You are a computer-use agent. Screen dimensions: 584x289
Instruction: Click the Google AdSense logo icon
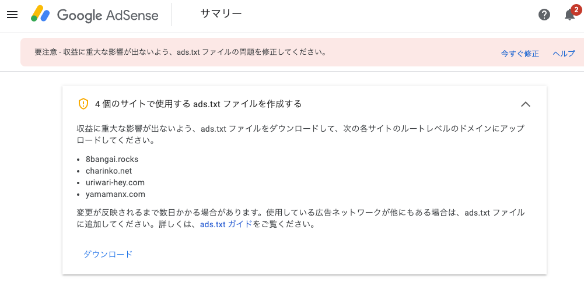click(x=41, y=15)
